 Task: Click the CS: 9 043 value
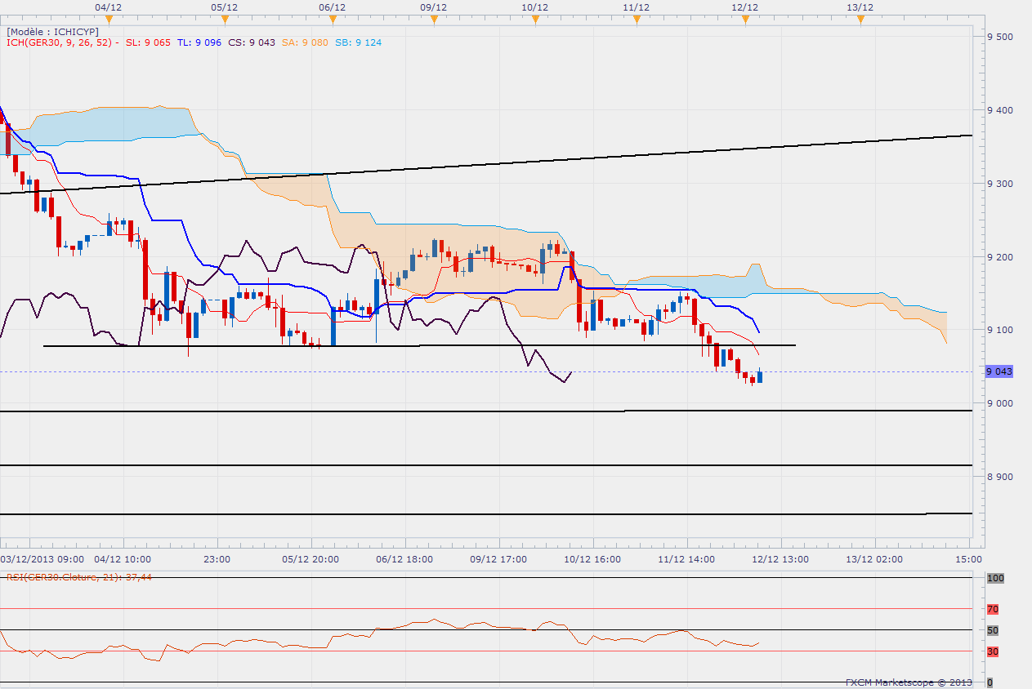click(252, 42)
